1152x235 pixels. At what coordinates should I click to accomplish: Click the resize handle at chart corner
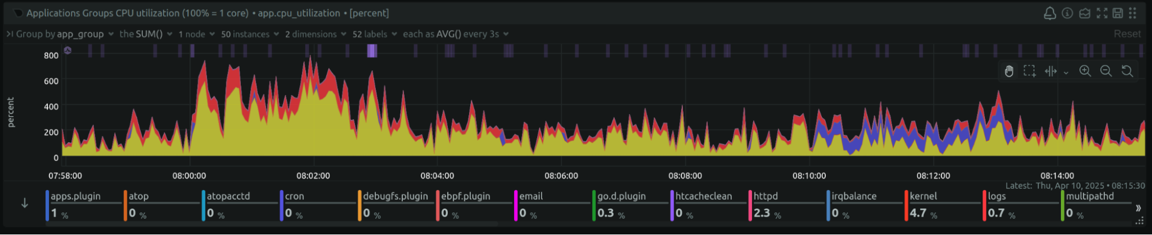pos(1139,221)
